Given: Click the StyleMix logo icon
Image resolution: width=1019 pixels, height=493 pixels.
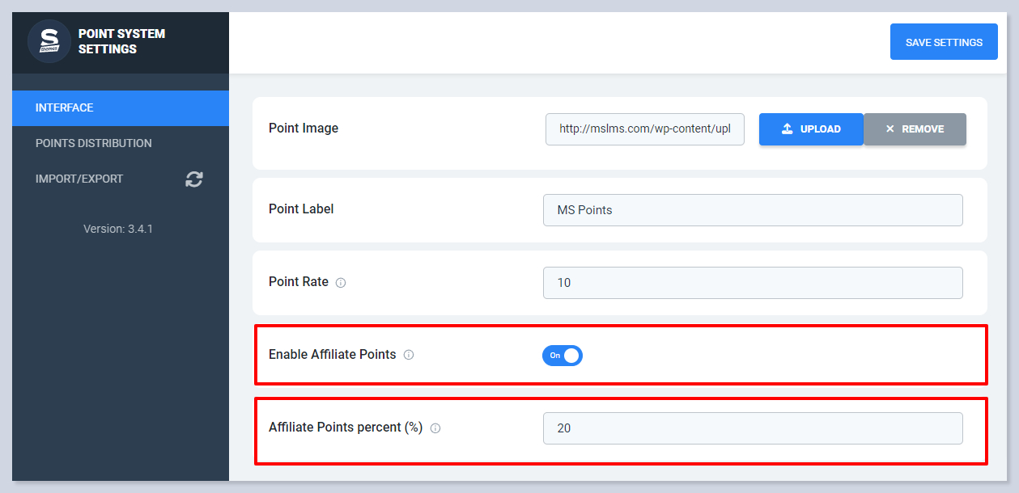Looking at the screenshot, I should pyautogui.click(x=49, y=41).
